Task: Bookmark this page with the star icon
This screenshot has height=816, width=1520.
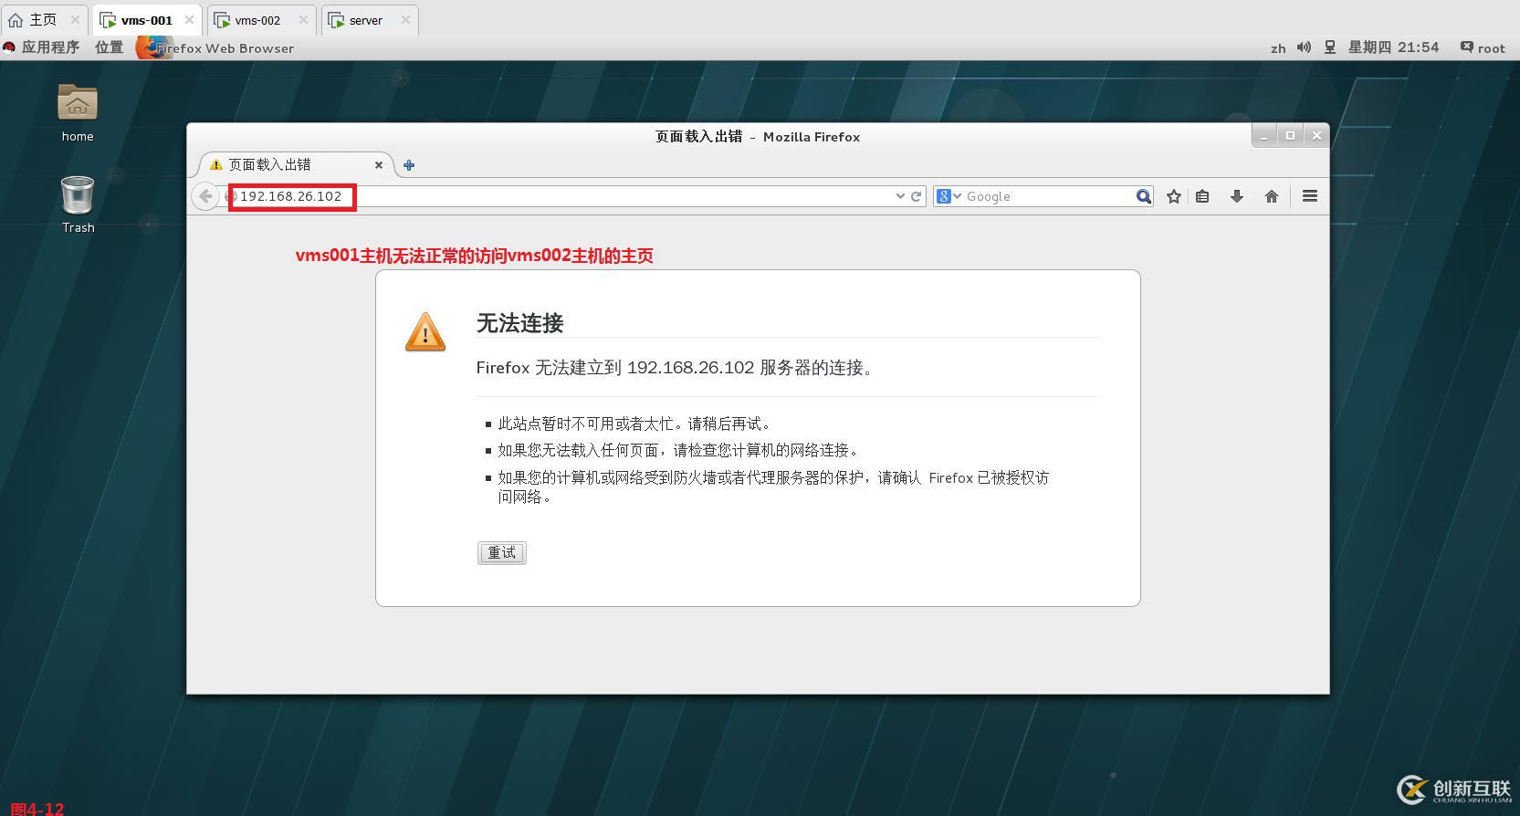Action: pyautogui.click(x=1174, y=196)
